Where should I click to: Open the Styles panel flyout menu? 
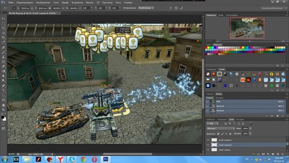[287, 69]
